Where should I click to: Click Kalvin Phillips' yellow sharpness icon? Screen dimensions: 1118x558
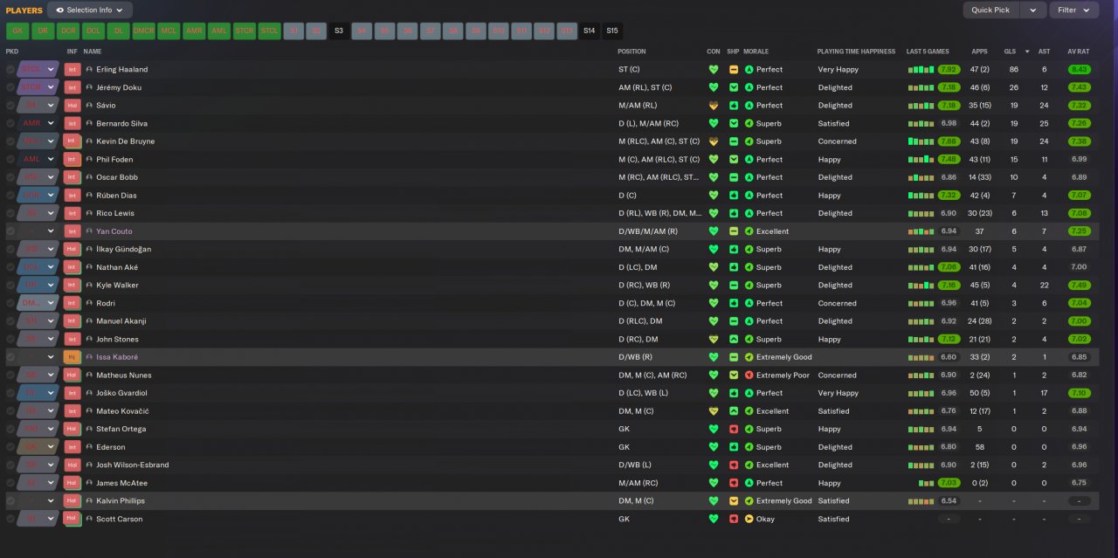coord(734,501)
